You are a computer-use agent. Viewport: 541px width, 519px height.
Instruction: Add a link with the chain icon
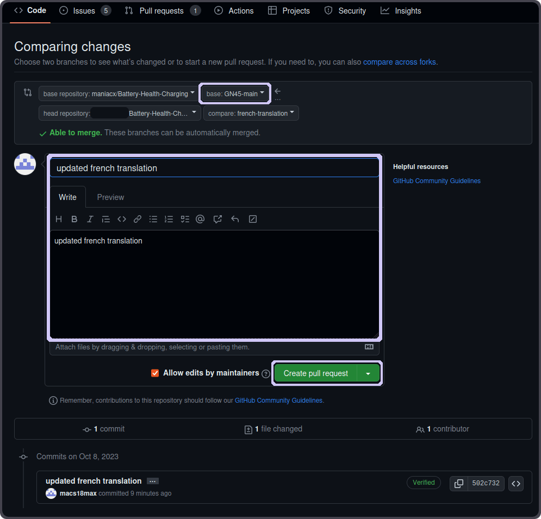(x=138, y=220)
